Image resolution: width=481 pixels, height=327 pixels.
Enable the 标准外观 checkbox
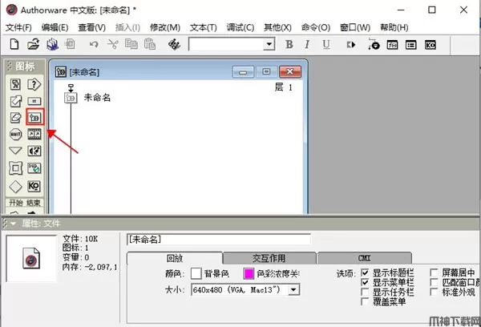(x=434, y=292)
